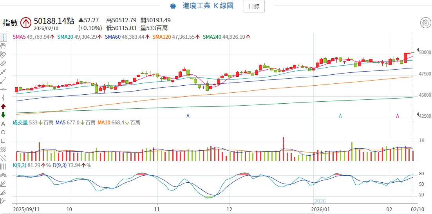Image resolution: width=432 pixels, height=214 pixels.
Task: Toggle the SMA240 moving average label
Action: point(212,37)
